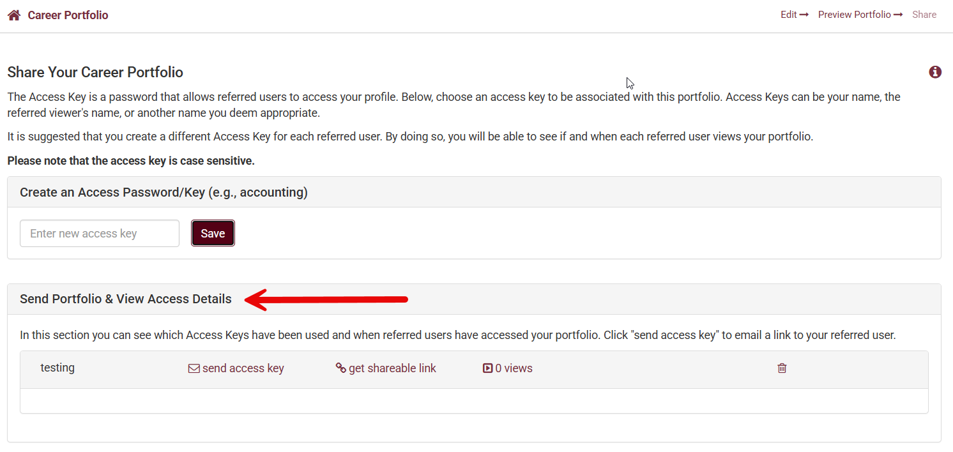Select the Share step in navigation
The height and width of the screenshot is (452, 953).
(x=924, y=15)
